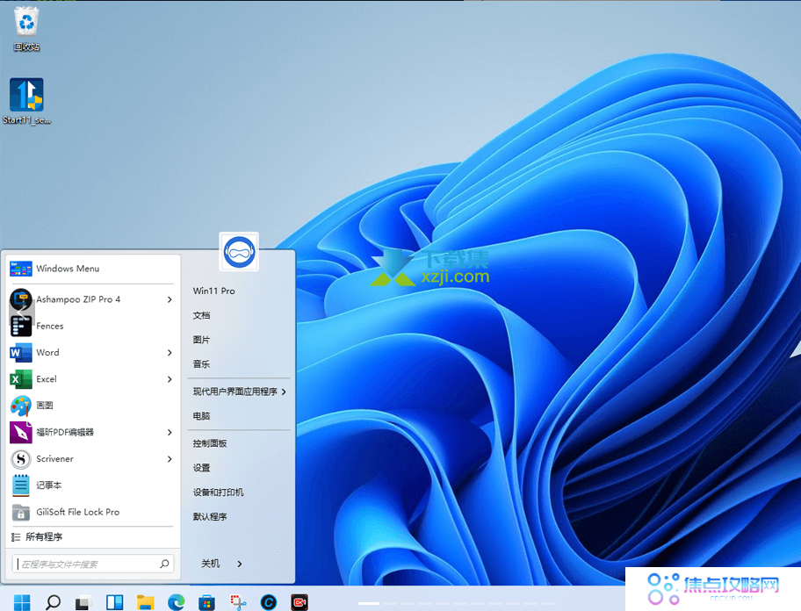Image resolution: width=801 pixels, height=611 pixels.
Task: Open Task View on the taskbar
Action: [83, 603]
